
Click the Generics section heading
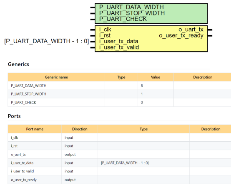(18, 64)
